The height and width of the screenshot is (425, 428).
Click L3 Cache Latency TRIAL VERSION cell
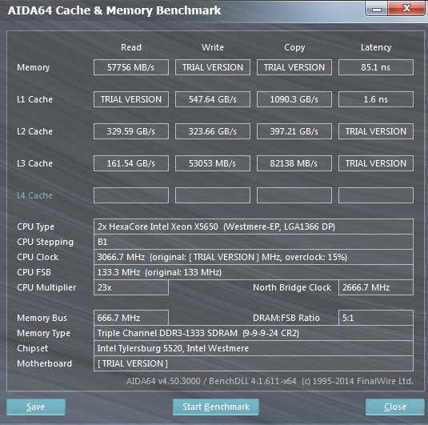coord(376,163)
